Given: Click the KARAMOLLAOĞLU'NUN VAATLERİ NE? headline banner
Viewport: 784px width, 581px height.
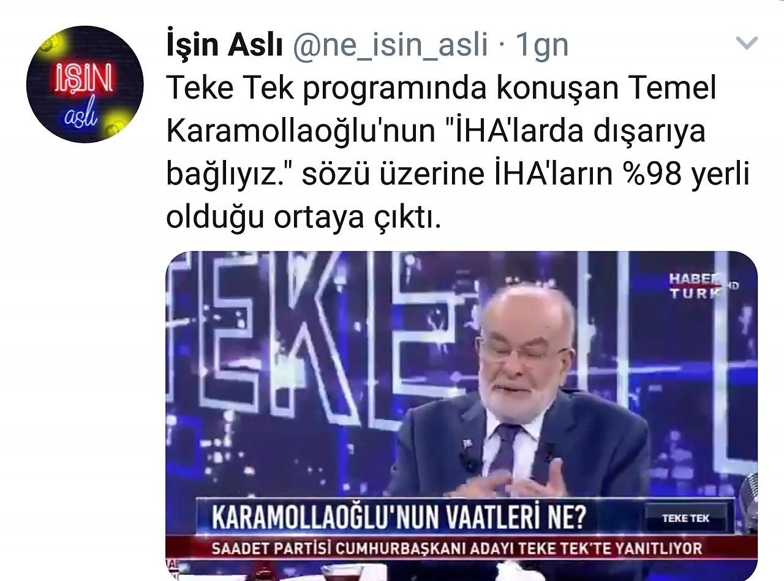Looking at the screenshot, I should click(x=398, y=518).
